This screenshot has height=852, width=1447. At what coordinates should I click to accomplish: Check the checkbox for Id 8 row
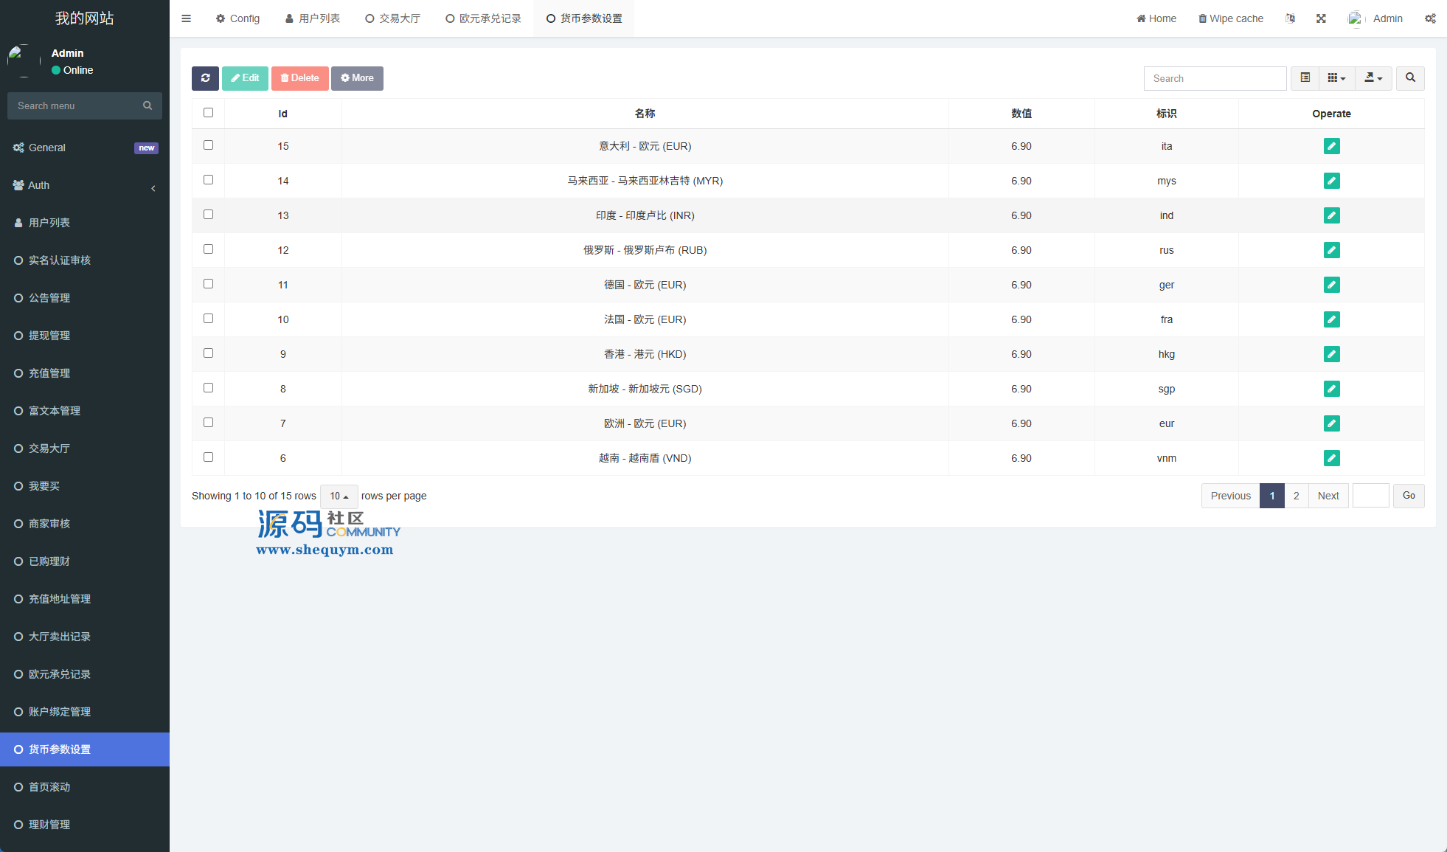pyautogui.click(x=208, y=388)
